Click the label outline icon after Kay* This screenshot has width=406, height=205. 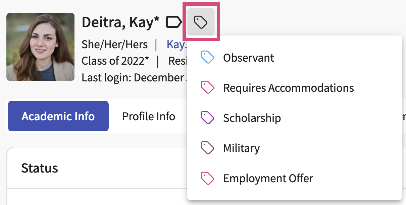click(173, 22)
